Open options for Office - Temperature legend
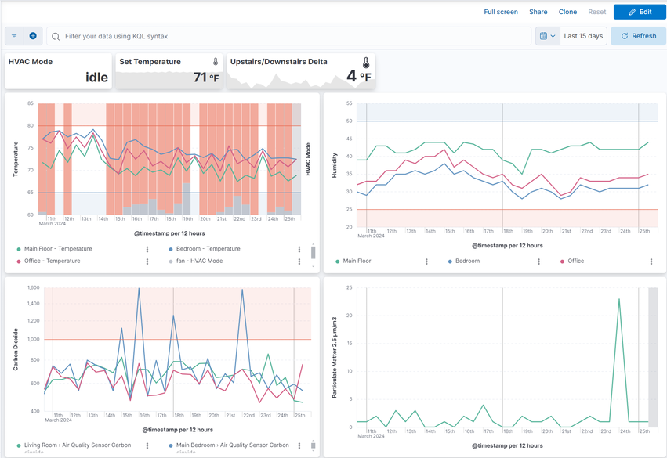 point(147,261)
